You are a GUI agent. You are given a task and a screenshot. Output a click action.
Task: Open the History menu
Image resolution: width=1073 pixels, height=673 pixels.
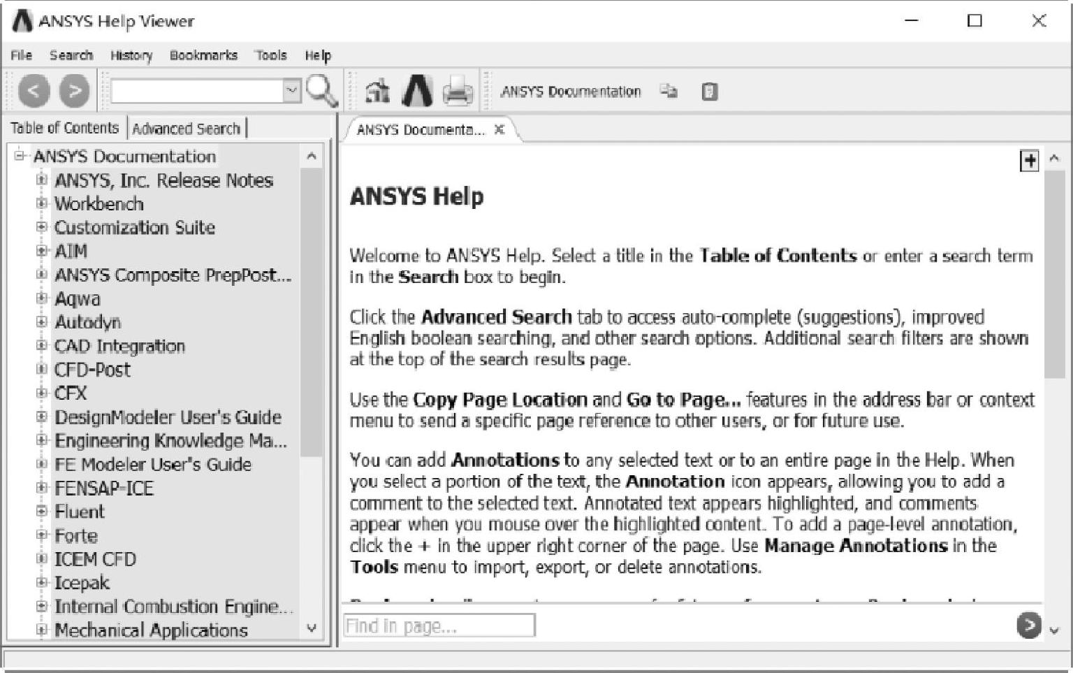(131, 55)
